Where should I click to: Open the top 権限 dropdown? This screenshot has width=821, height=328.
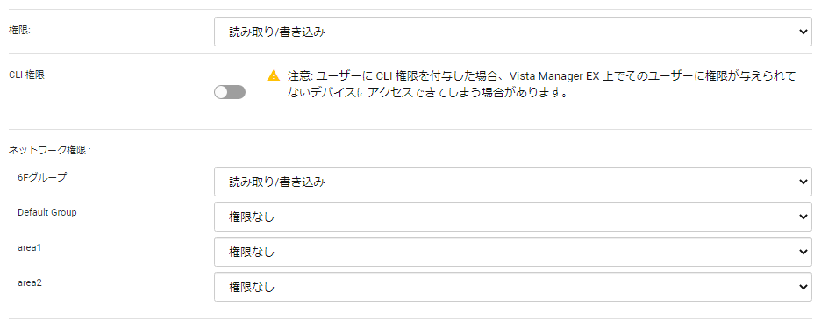(x=512, y=32)
